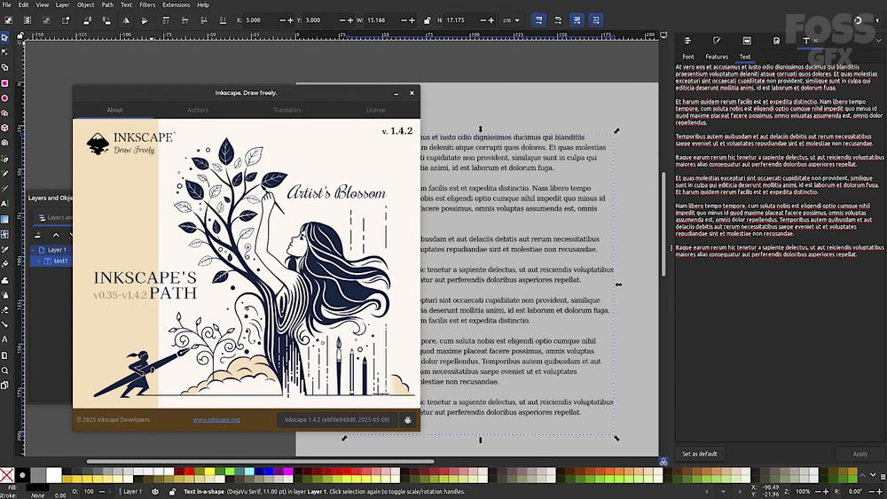Viewport: 887px width, 499px height.
Task: Switch to Translators tab in About dialog
Action: point(287,110)
